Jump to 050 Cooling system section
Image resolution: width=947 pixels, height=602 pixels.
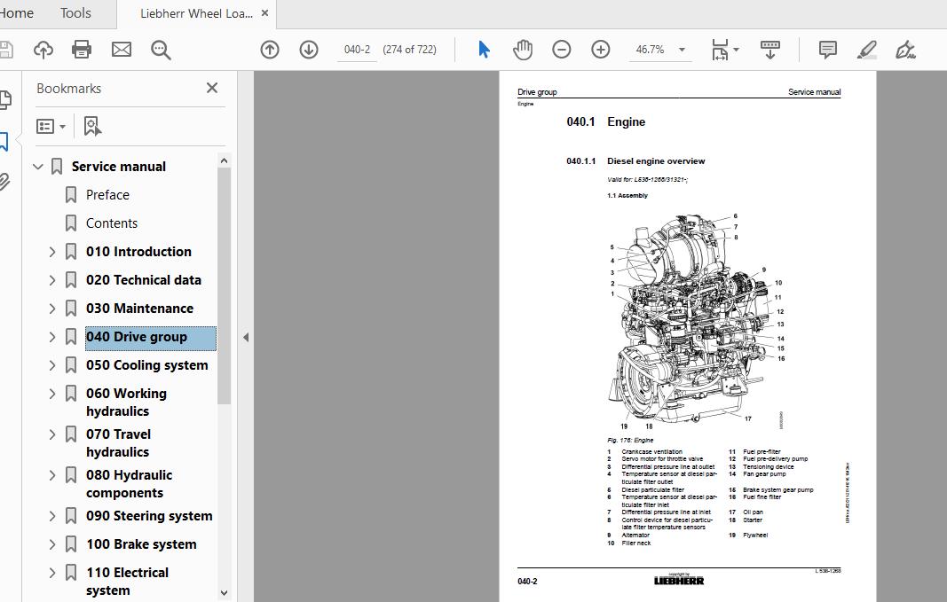(x=146, y=365)
